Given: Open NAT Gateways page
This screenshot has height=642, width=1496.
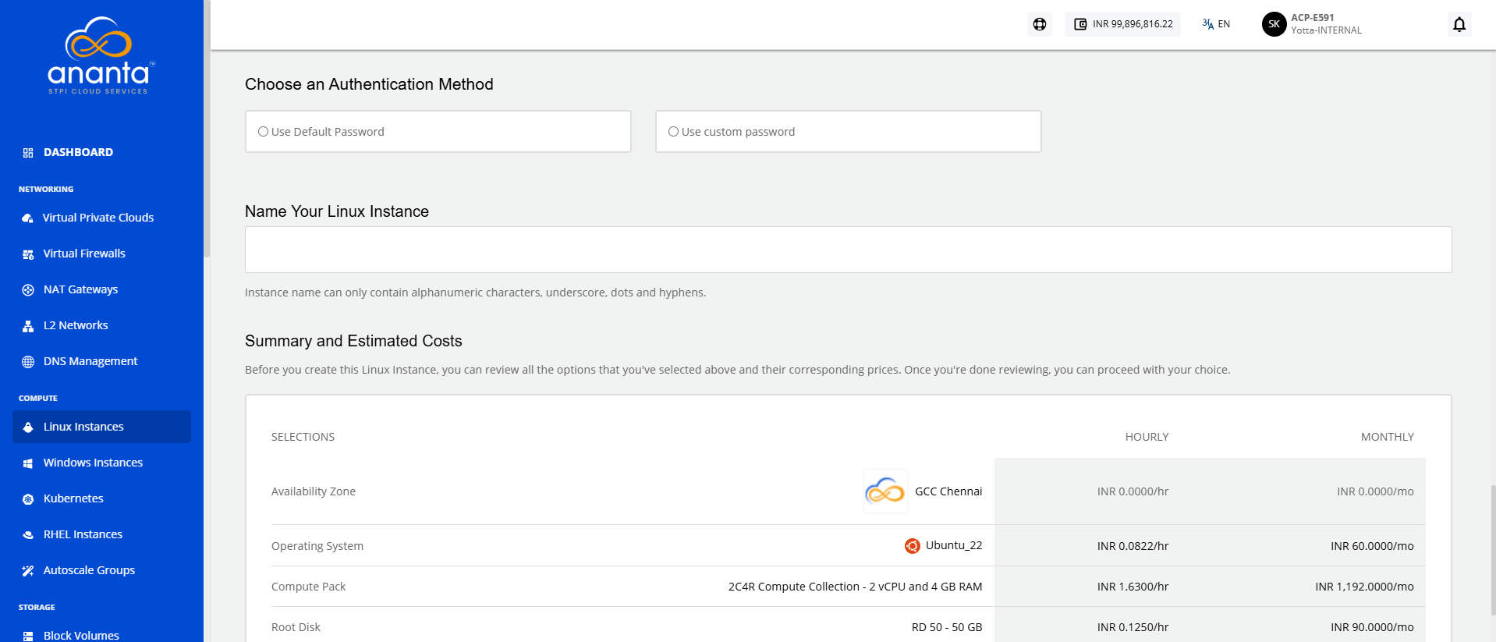Looking at the screenshot, I should (x=80, y=289).
